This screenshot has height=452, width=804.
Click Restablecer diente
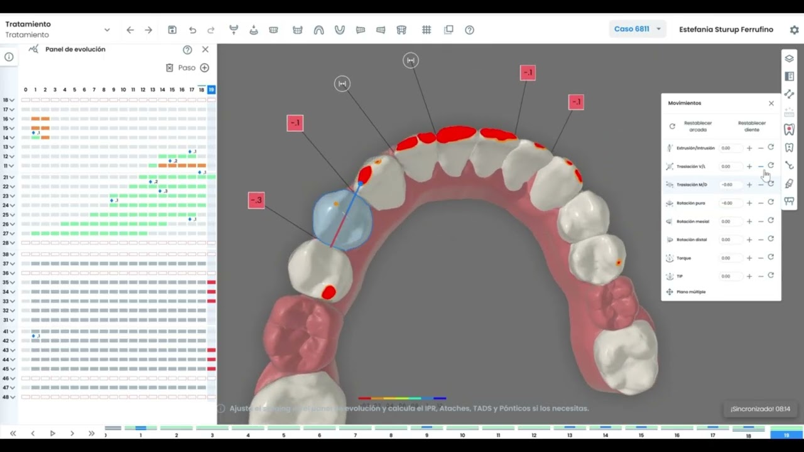pyautogui.click(x=752, y=126)
